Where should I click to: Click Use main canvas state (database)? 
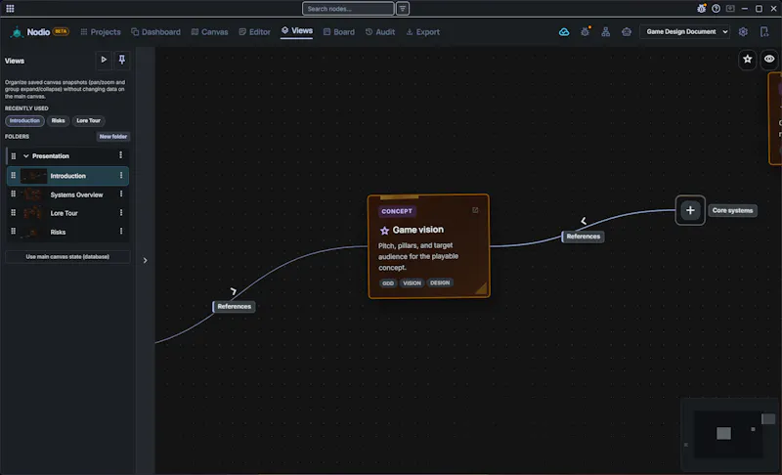click(67, 257)
